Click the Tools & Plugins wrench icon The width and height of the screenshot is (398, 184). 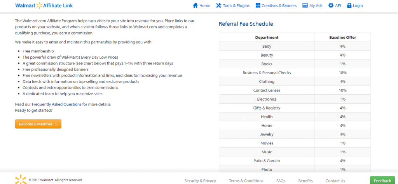coord(218,5)
